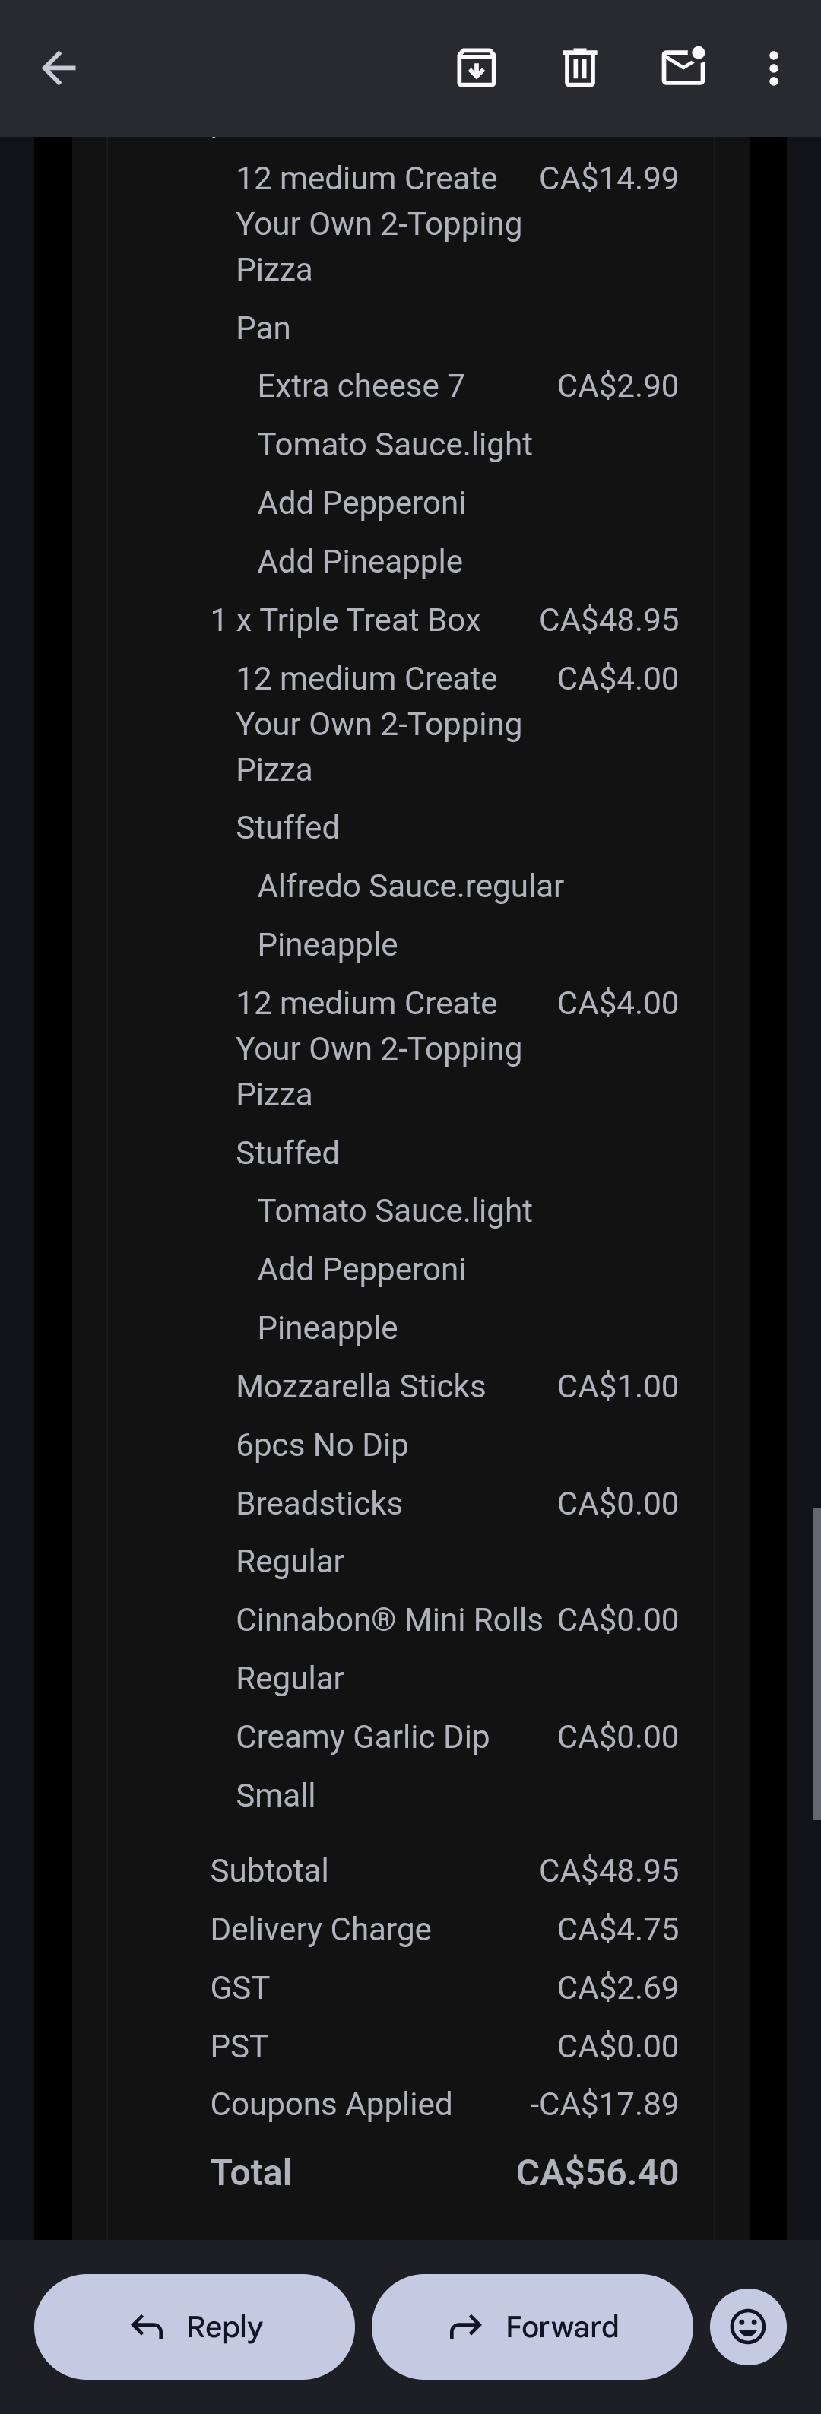Viewport: 821px width, 2414px height.
Task: Add an emoji reaction
Action: click(747, 2326)
